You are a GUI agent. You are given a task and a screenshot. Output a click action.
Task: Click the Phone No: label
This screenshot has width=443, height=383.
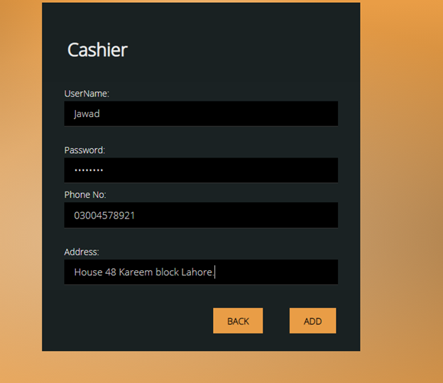pyautogui.click(x=85, y=195)
